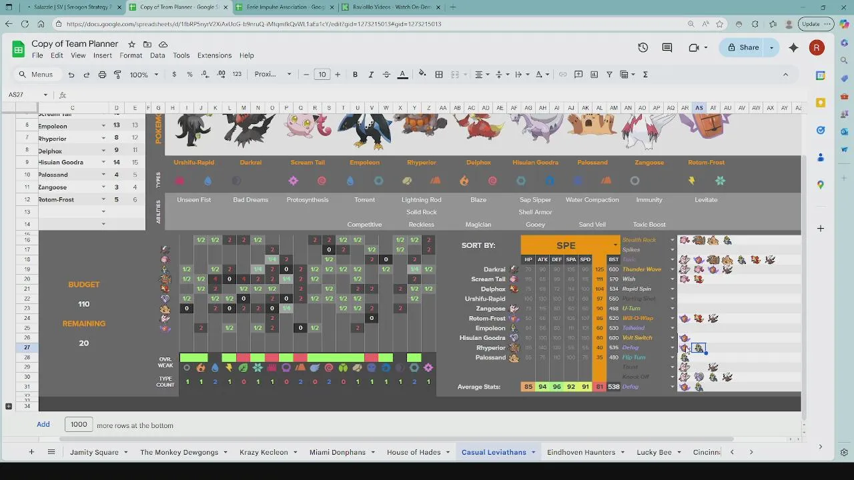The width and height of the screenshot is (854, 480).
Task: Open the SORT BY SPE dropdown
Action: point(615,245)
